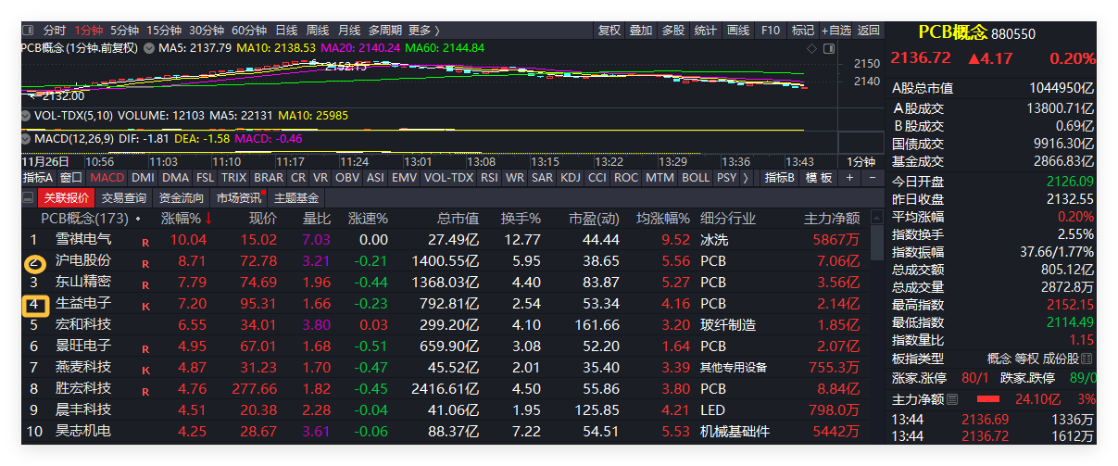Image resolution: width=1118 pixels, height=466 pixels.
Task: Open the 市场资讯 tab
Action: pyautogui.click(x=239, y=197)
